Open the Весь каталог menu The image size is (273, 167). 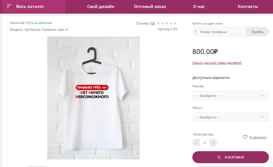pos(30,7)
